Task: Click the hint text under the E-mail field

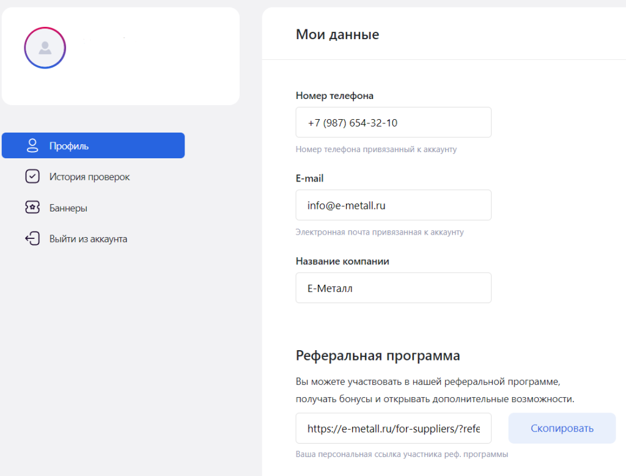Action: 379,232
